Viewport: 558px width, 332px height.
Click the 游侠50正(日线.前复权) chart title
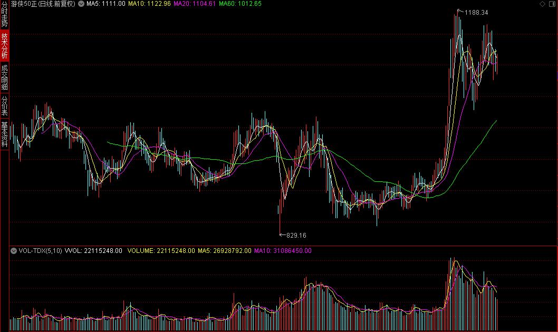[x=43, y=4]
